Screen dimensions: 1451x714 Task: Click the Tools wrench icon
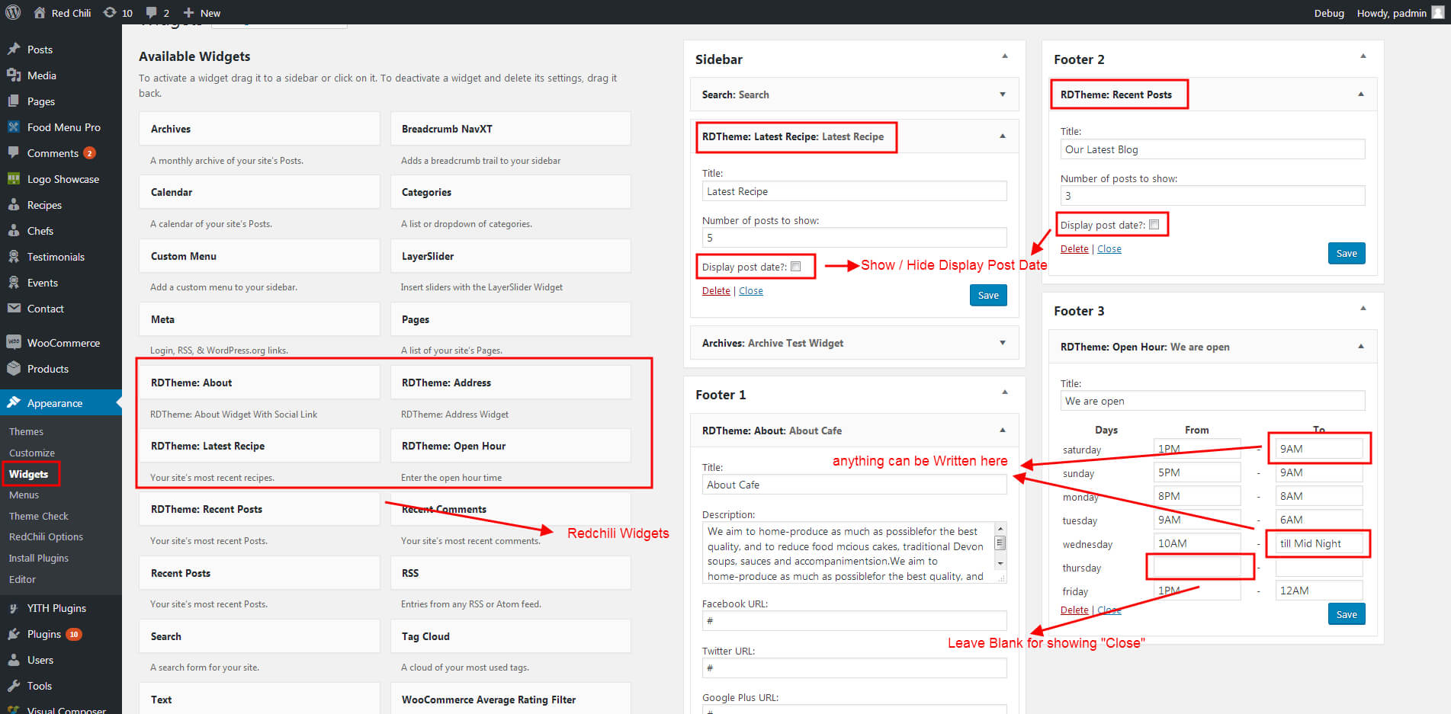14,686
